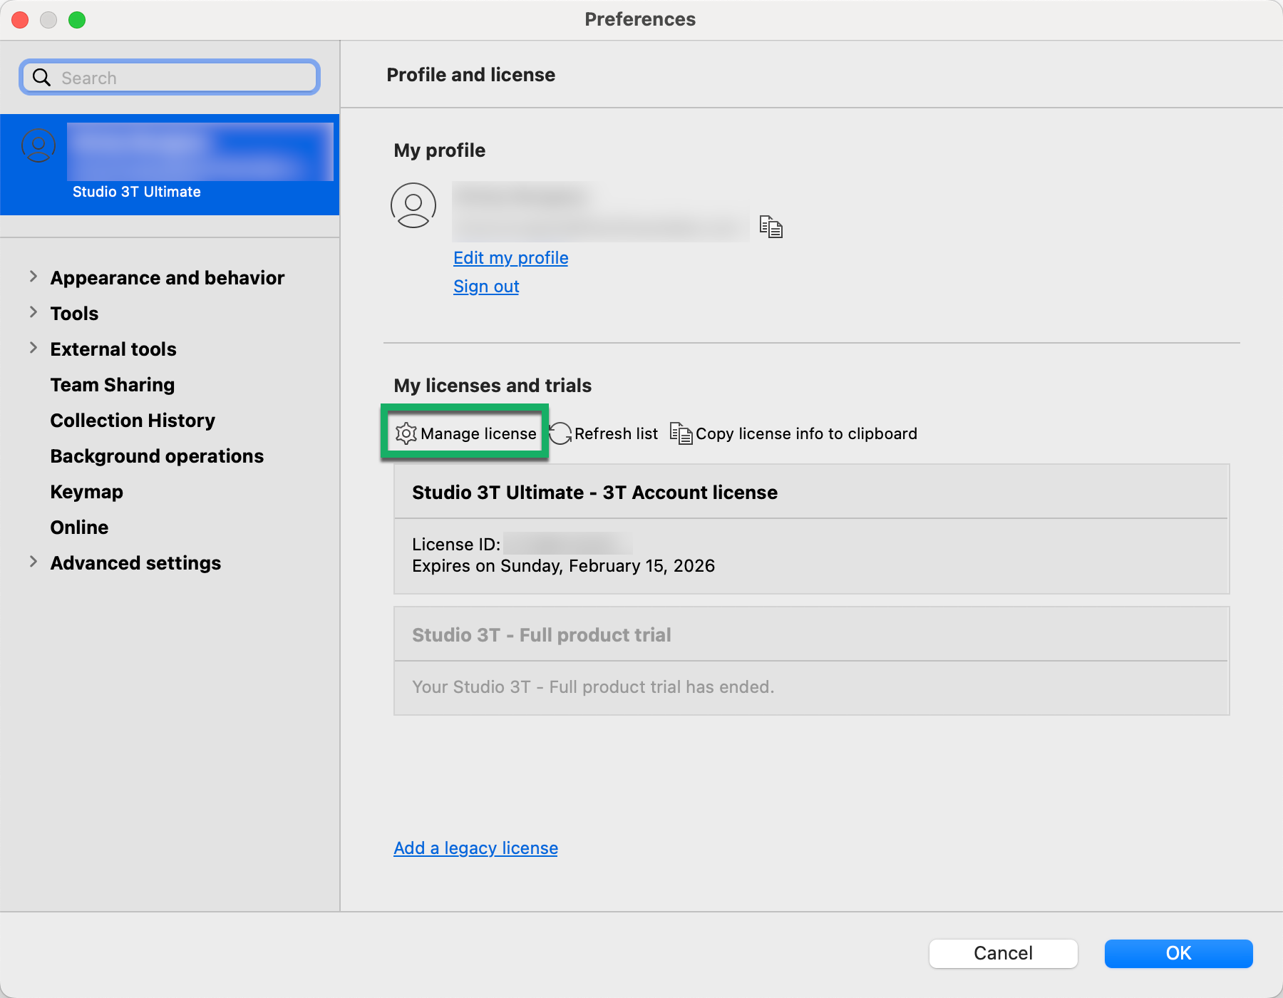
Task: Go to Background operations settings
Action: tap(157, 456)
